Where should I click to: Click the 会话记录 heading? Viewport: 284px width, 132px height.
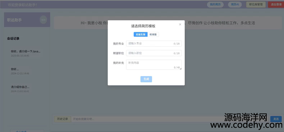click(13, 38)
